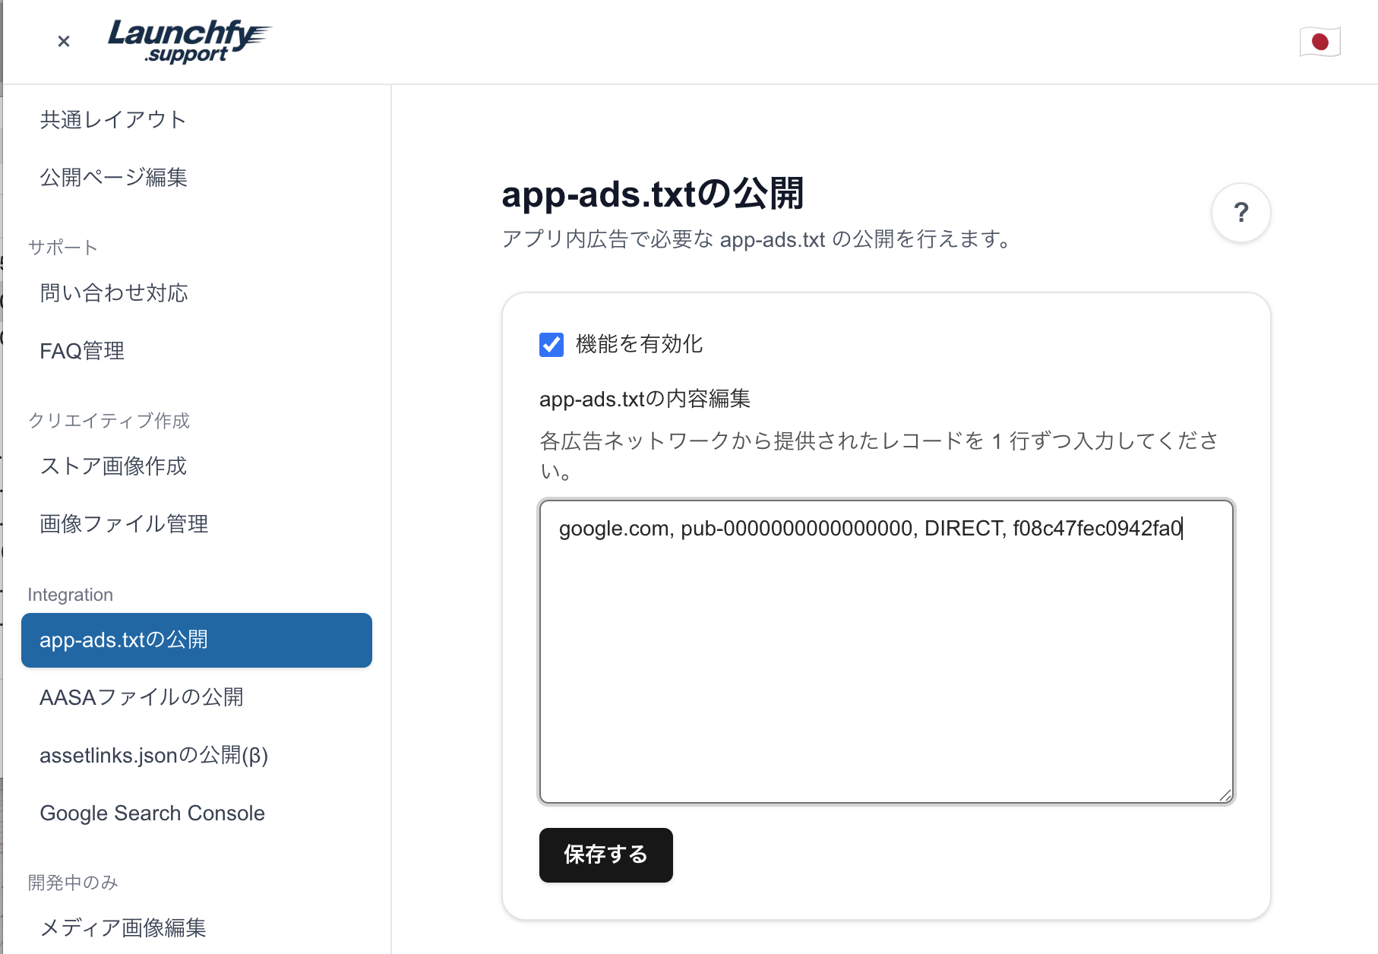Select FAQ管理 from the sidebar

[82, 351]
